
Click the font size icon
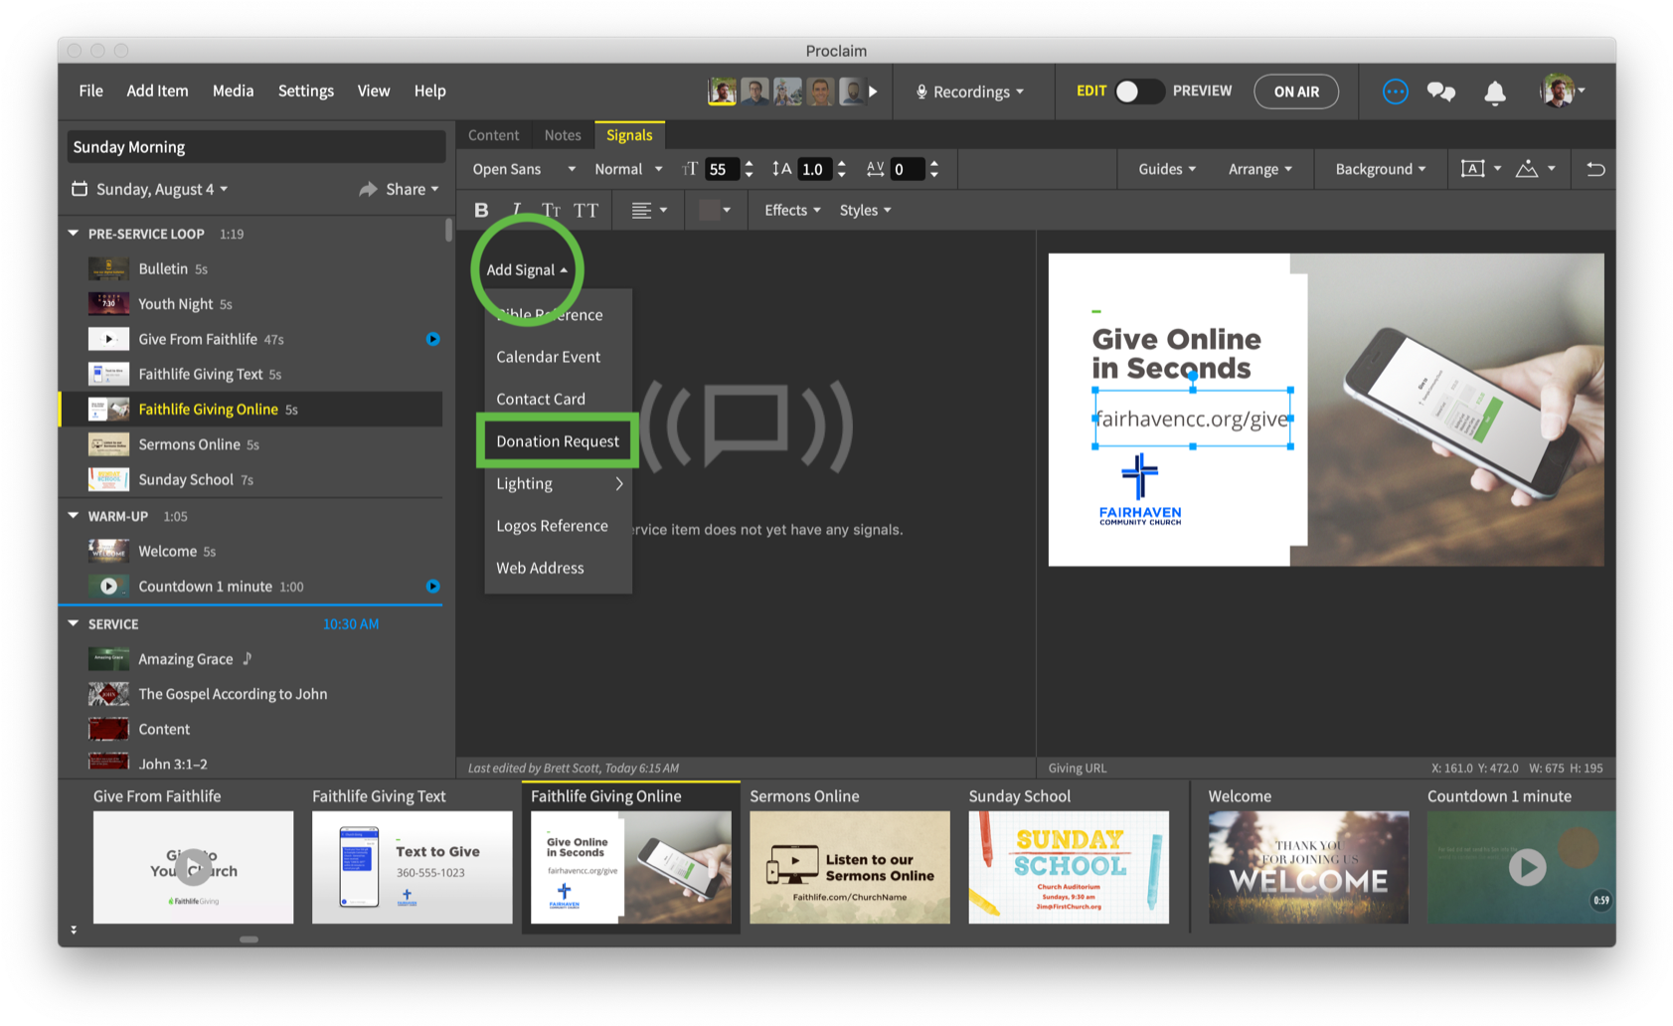690,169
